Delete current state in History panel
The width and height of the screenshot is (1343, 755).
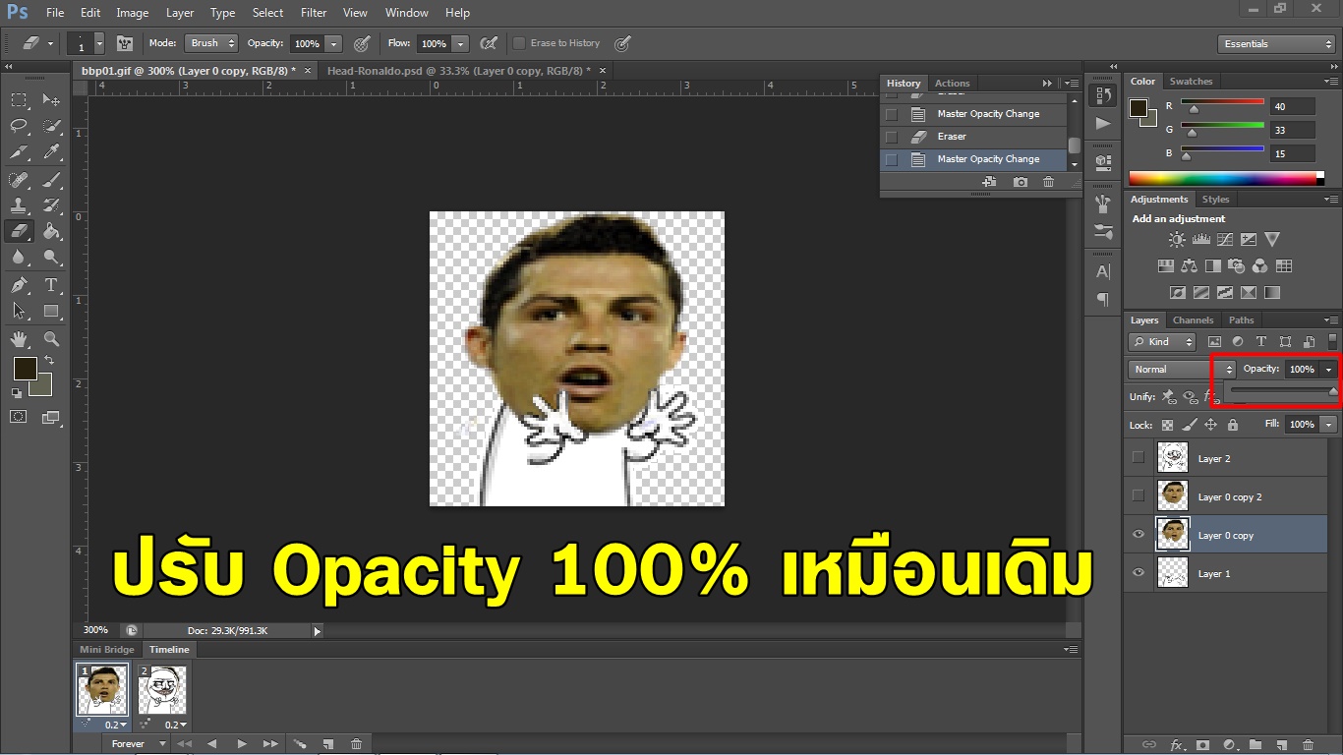(1048, 182)
